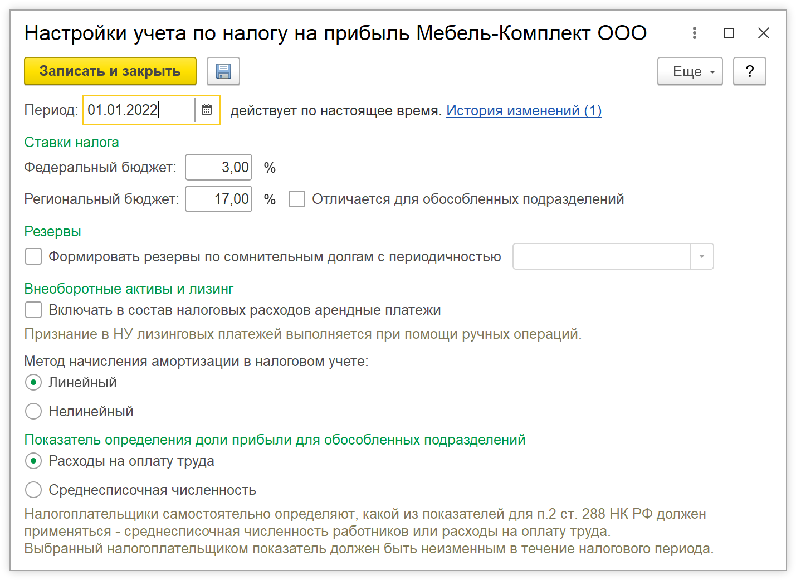Enable differing rates for separate subdivisions checkbox
Image resolution: width=796 pixels, height=580 pixels.
click(x=297, y=199)
